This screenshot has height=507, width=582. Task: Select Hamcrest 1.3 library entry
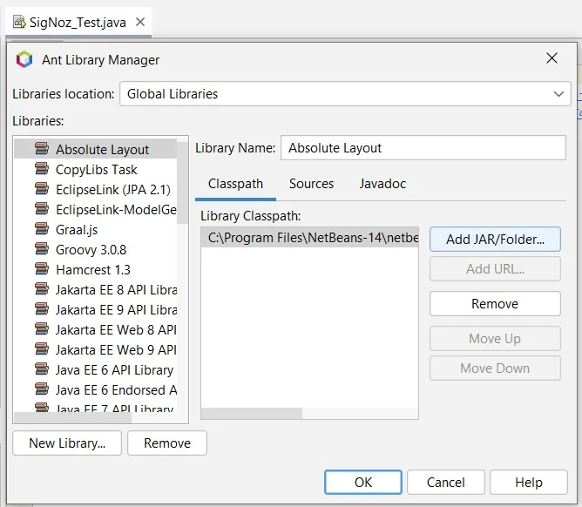[x=95, y=269]
